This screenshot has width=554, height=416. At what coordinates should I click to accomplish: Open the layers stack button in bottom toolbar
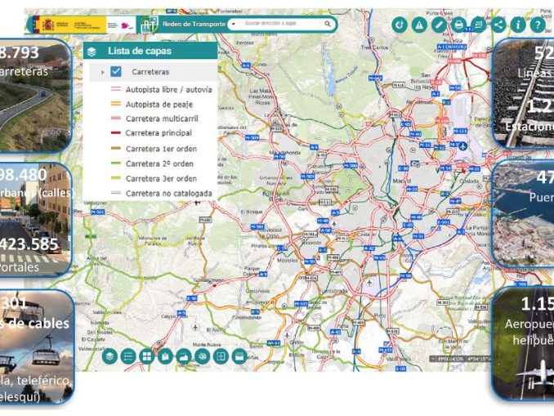109,356
